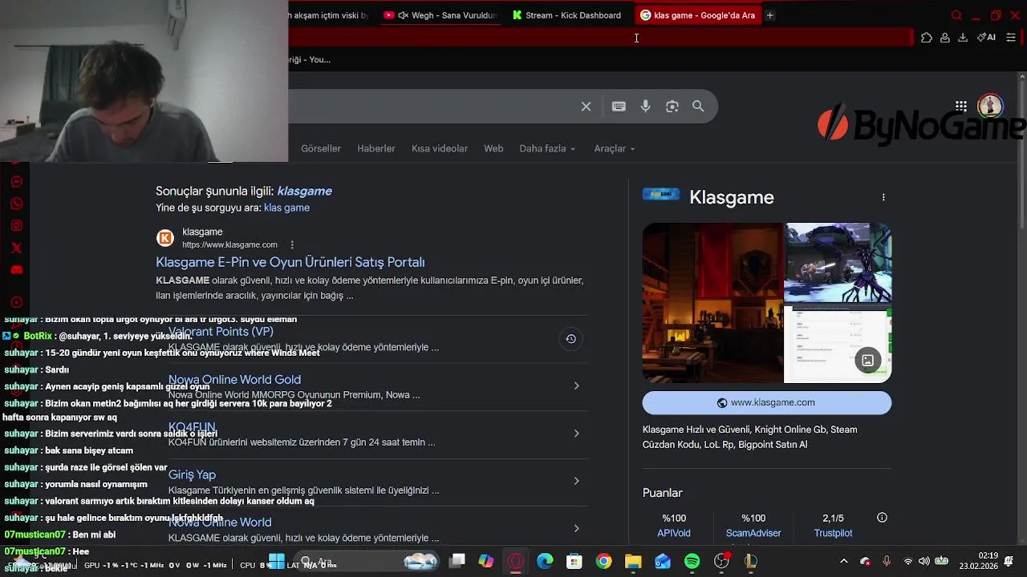Filter results by Haberler
Image resolution: width=1027 pixels, height=577 pixels.
click(x=376, y=148)
